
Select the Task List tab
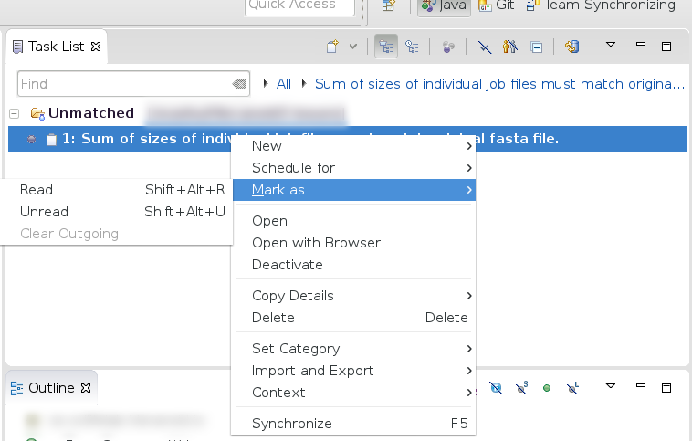click(x=56, y=47)
